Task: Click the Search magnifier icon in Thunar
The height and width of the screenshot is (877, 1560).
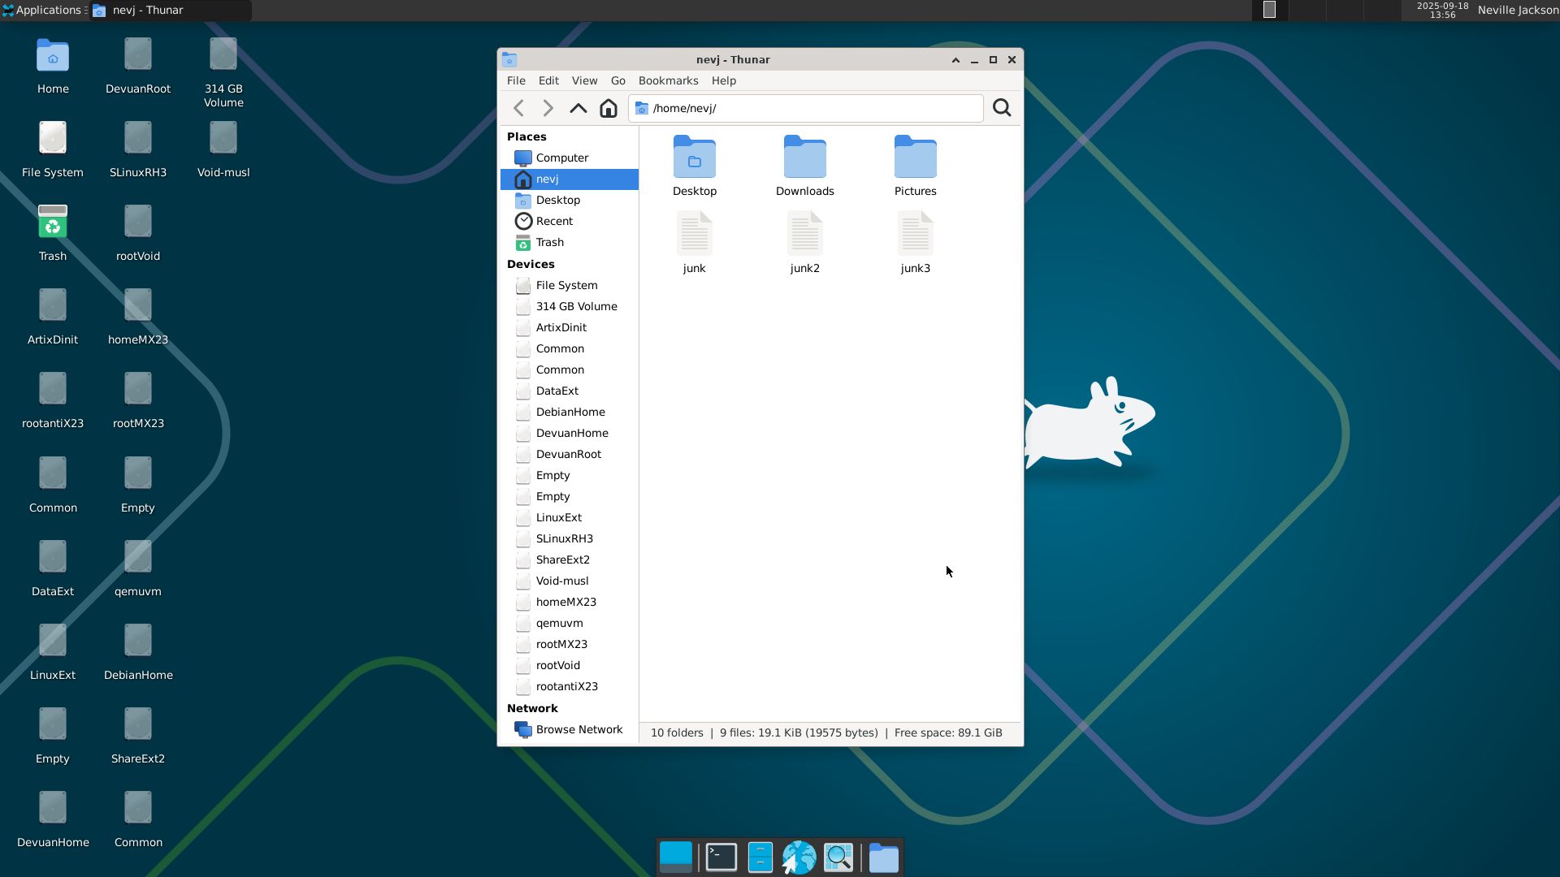Action: point(1002,108)
